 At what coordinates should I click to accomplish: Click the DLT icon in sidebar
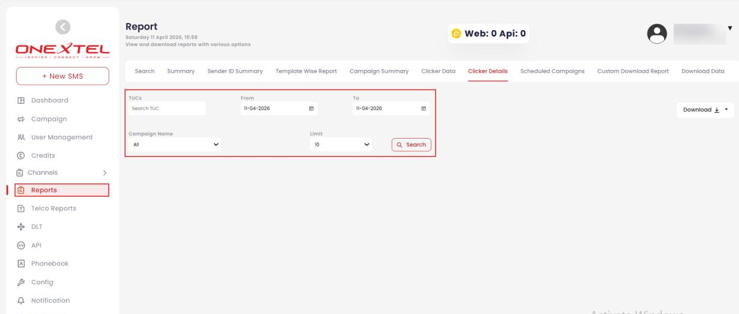[x=20, y=226]
